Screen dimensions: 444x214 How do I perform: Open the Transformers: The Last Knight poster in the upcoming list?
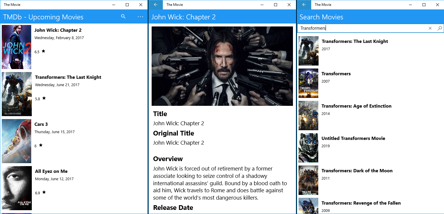(x=17, y=94)
